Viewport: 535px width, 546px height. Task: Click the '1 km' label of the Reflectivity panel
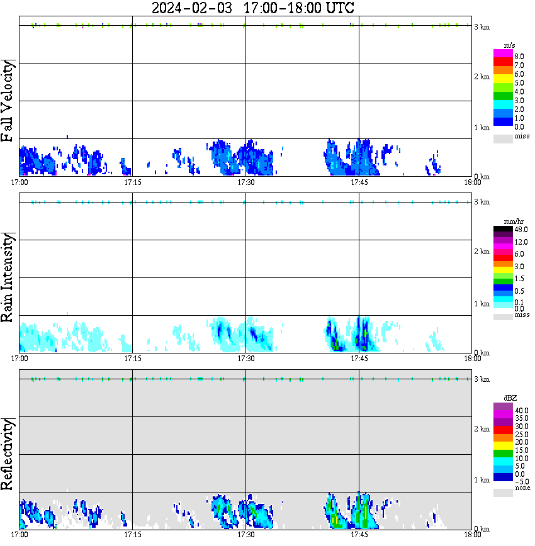tap(481, 480)
